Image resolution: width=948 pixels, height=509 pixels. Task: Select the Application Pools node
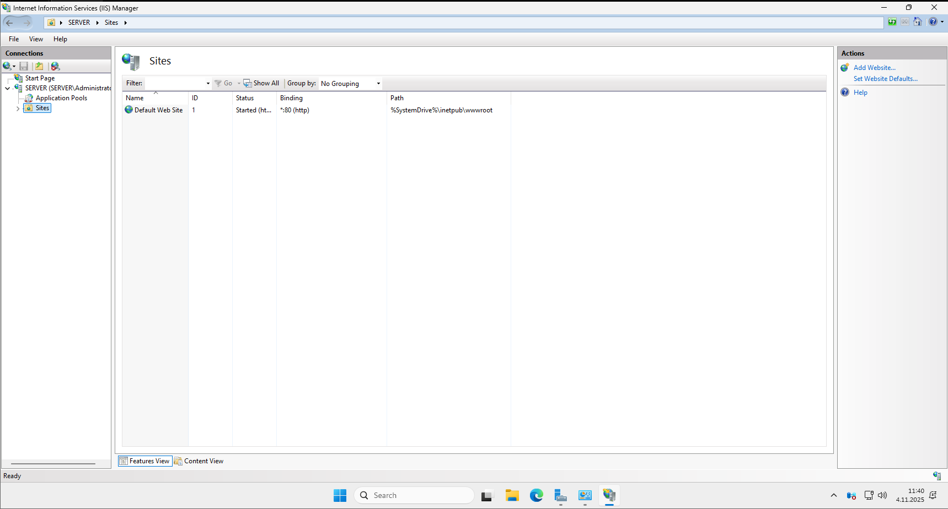point(61,98)
